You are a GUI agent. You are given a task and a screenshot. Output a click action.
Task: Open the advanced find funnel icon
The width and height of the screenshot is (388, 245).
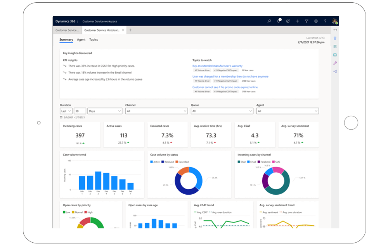pos(307,21)
